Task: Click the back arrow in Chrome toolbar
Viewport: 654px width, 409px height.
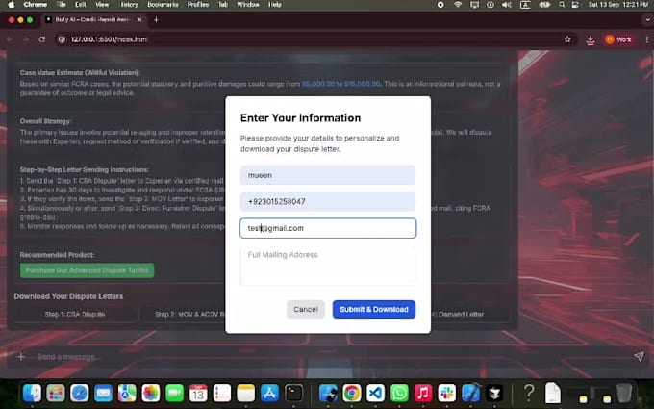Action: [10, 39]
